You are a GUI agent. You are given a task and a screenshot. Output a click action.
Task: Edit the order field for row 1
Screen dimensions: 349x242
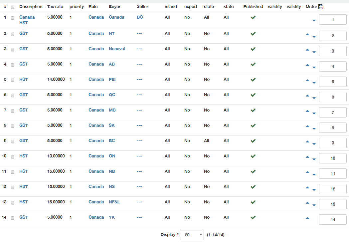pos(333,19)
